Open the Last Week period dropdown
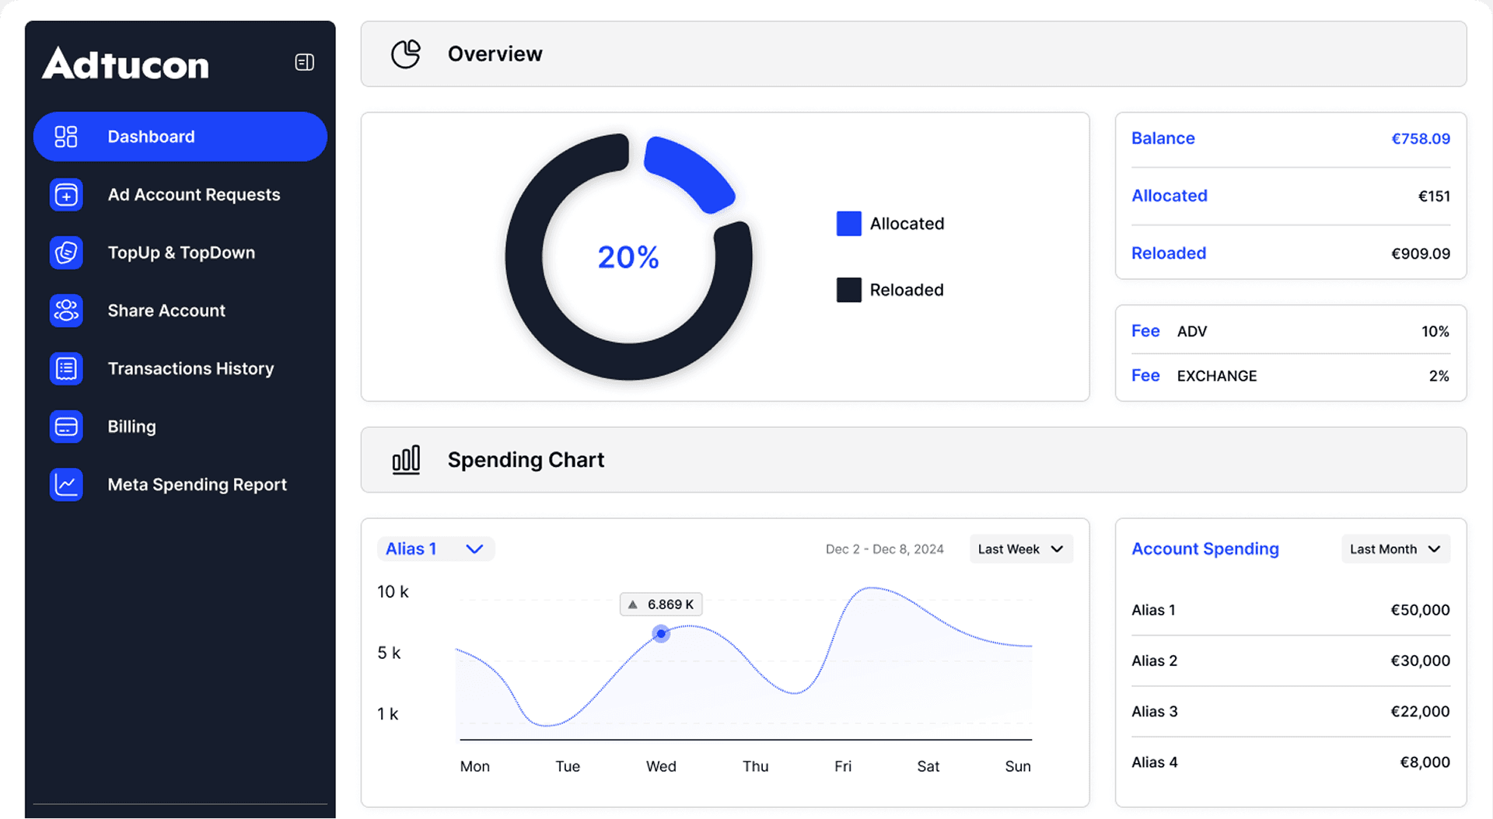1493x819 pixels. 1021,549
